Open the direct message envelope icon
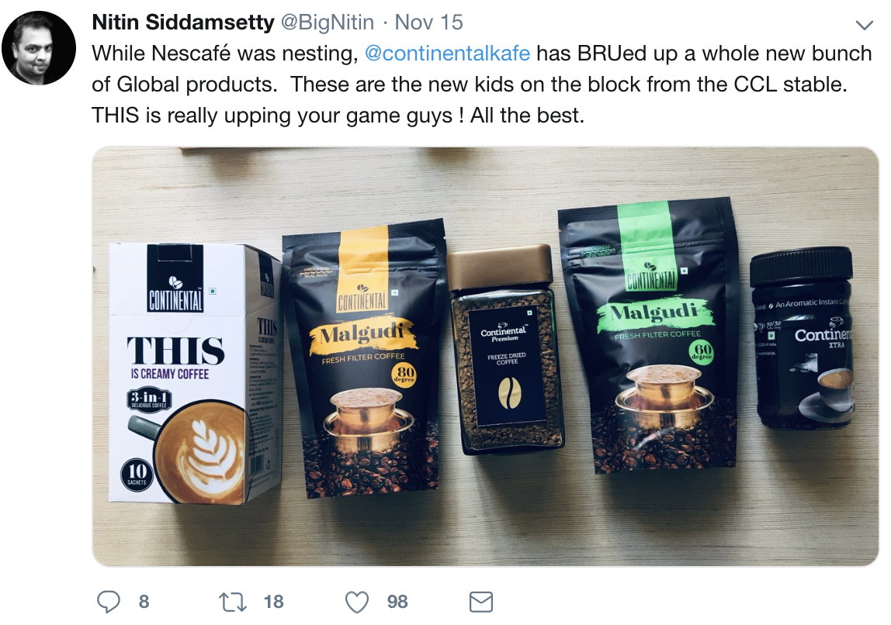891x625 pixels. tap(481, 602)
